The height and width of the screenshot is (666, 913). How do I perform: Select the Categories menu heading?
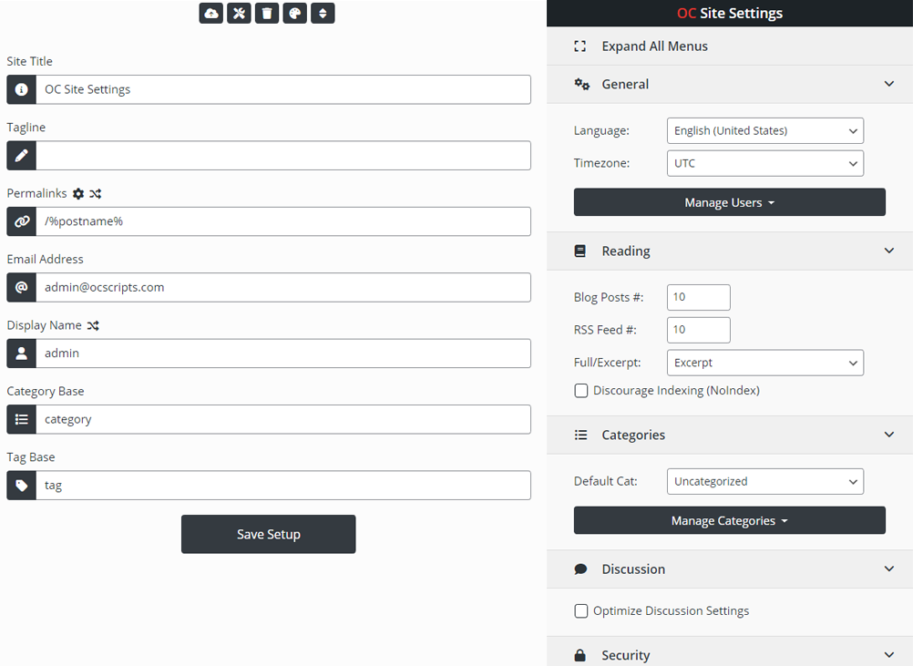(633, 435)
